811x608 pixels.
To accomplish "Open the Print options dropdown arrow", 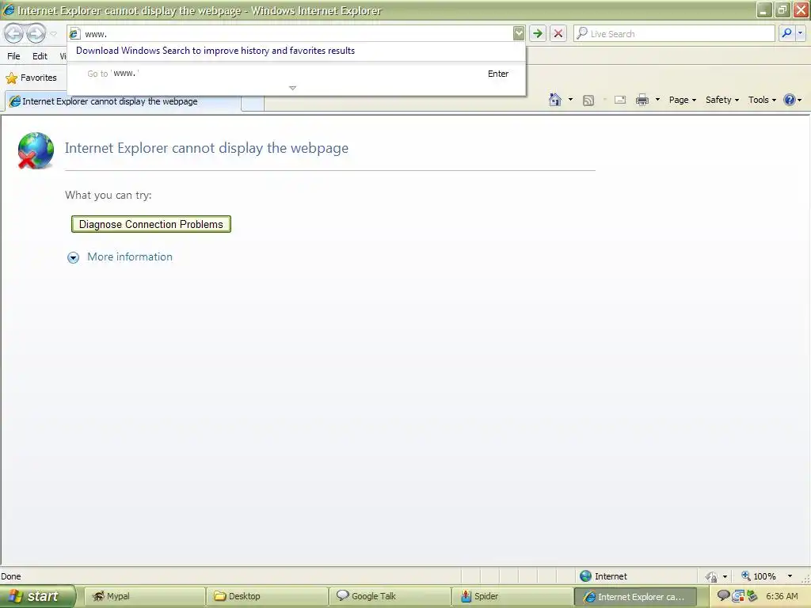I will (x=657, y=100).
